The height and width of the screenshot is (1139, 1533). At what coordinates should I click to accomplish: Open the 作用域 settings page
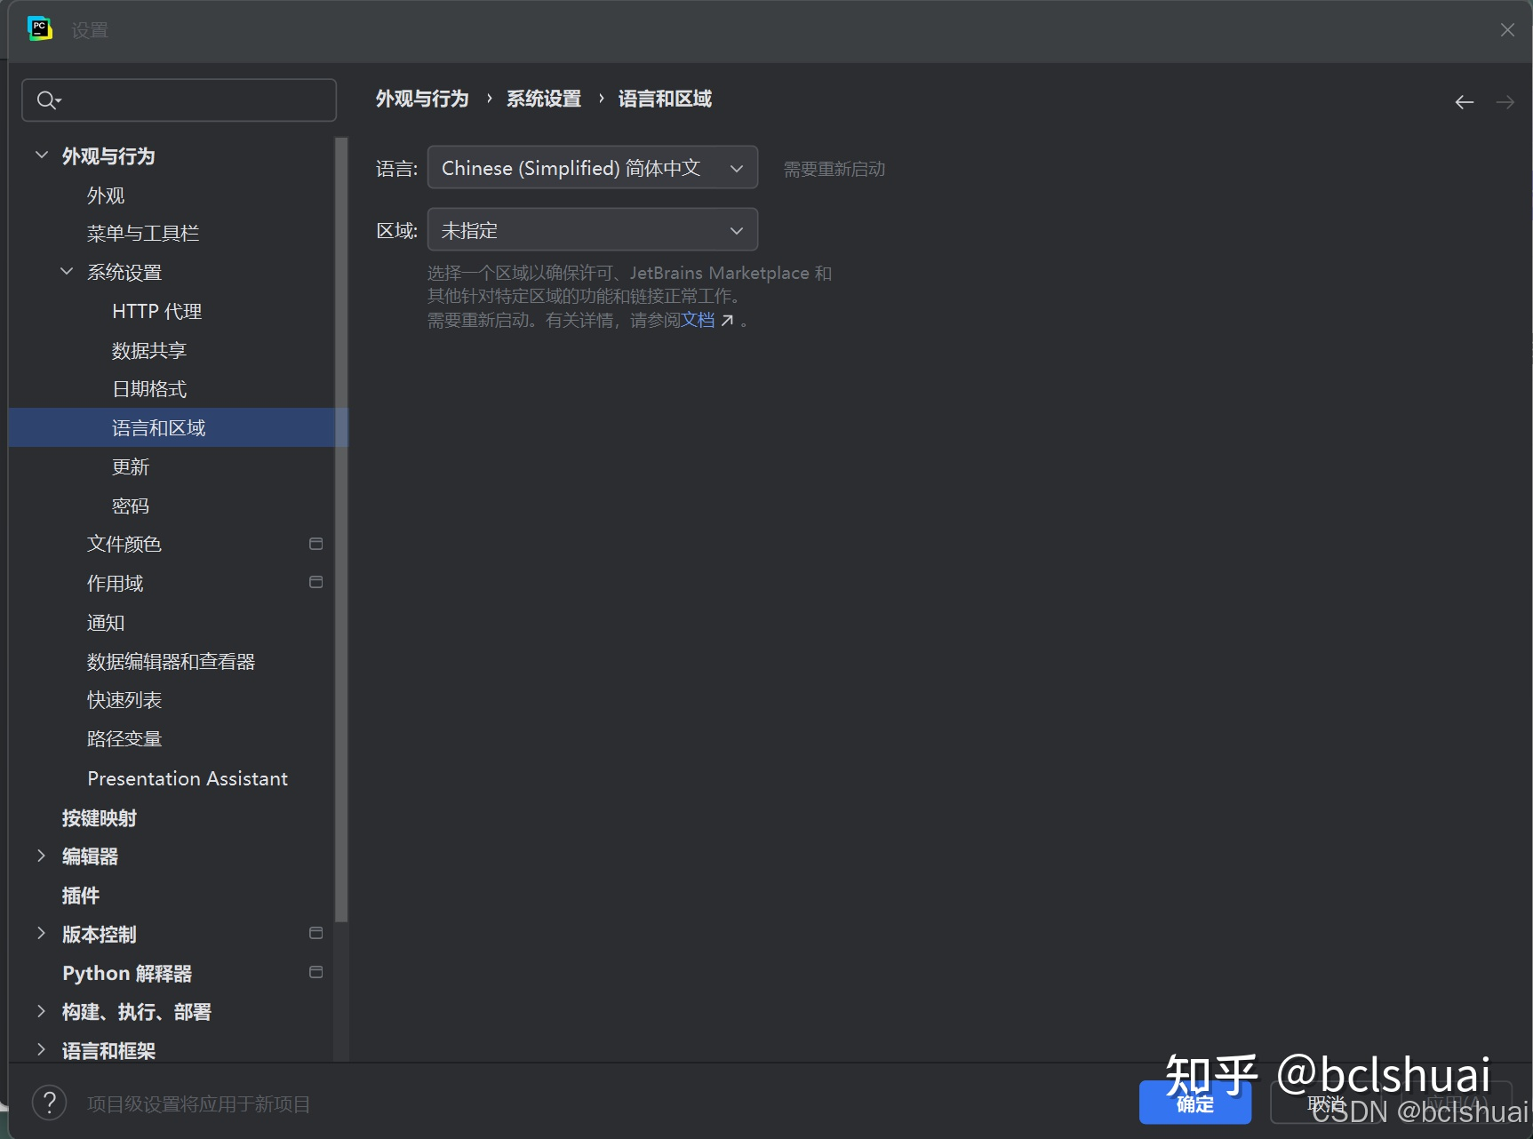pos(116,584)
